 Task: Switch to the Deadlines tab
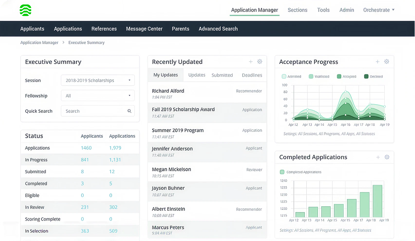click(x=252, y=75)
